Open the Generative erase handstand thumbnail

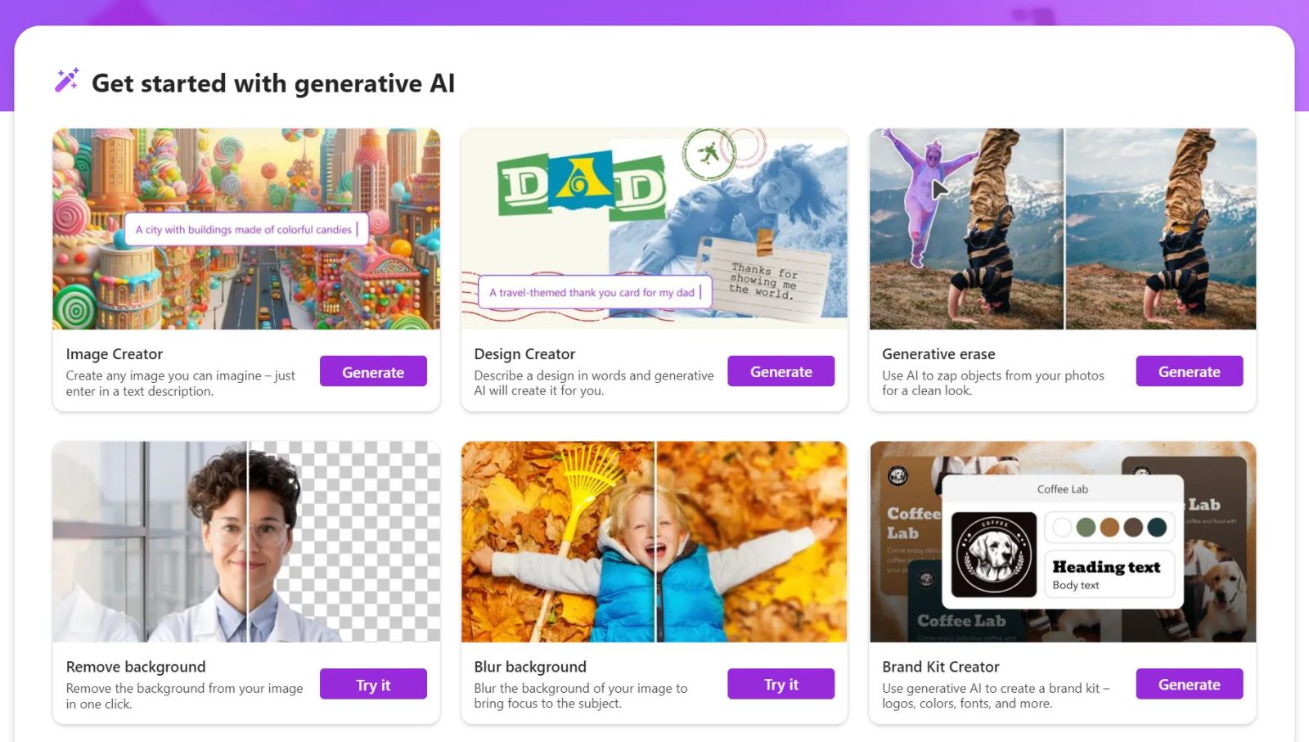point(1063,229)
